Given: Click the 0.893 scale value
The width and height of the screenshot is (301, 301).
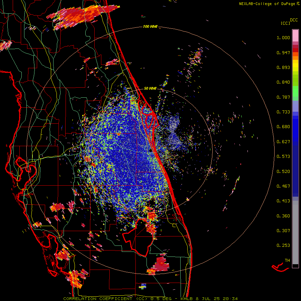Looking at the screenshot, I should coord(283,67).
